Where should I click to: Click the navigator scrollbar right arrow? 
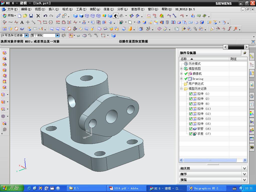tap(244, 160)
